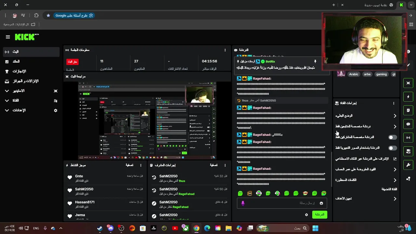416x234 pixels.
Task: Click the activity feed filter button
Action: pos(129,165)
